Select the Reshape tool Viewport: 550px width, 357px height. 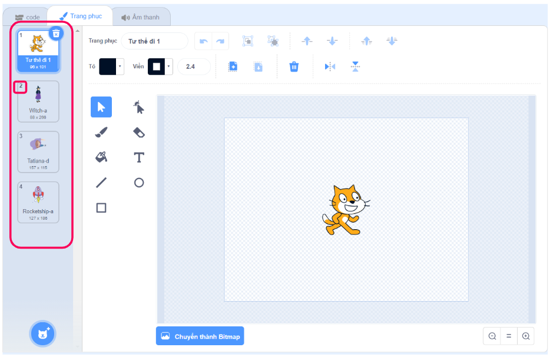click(x=139, y=107)
